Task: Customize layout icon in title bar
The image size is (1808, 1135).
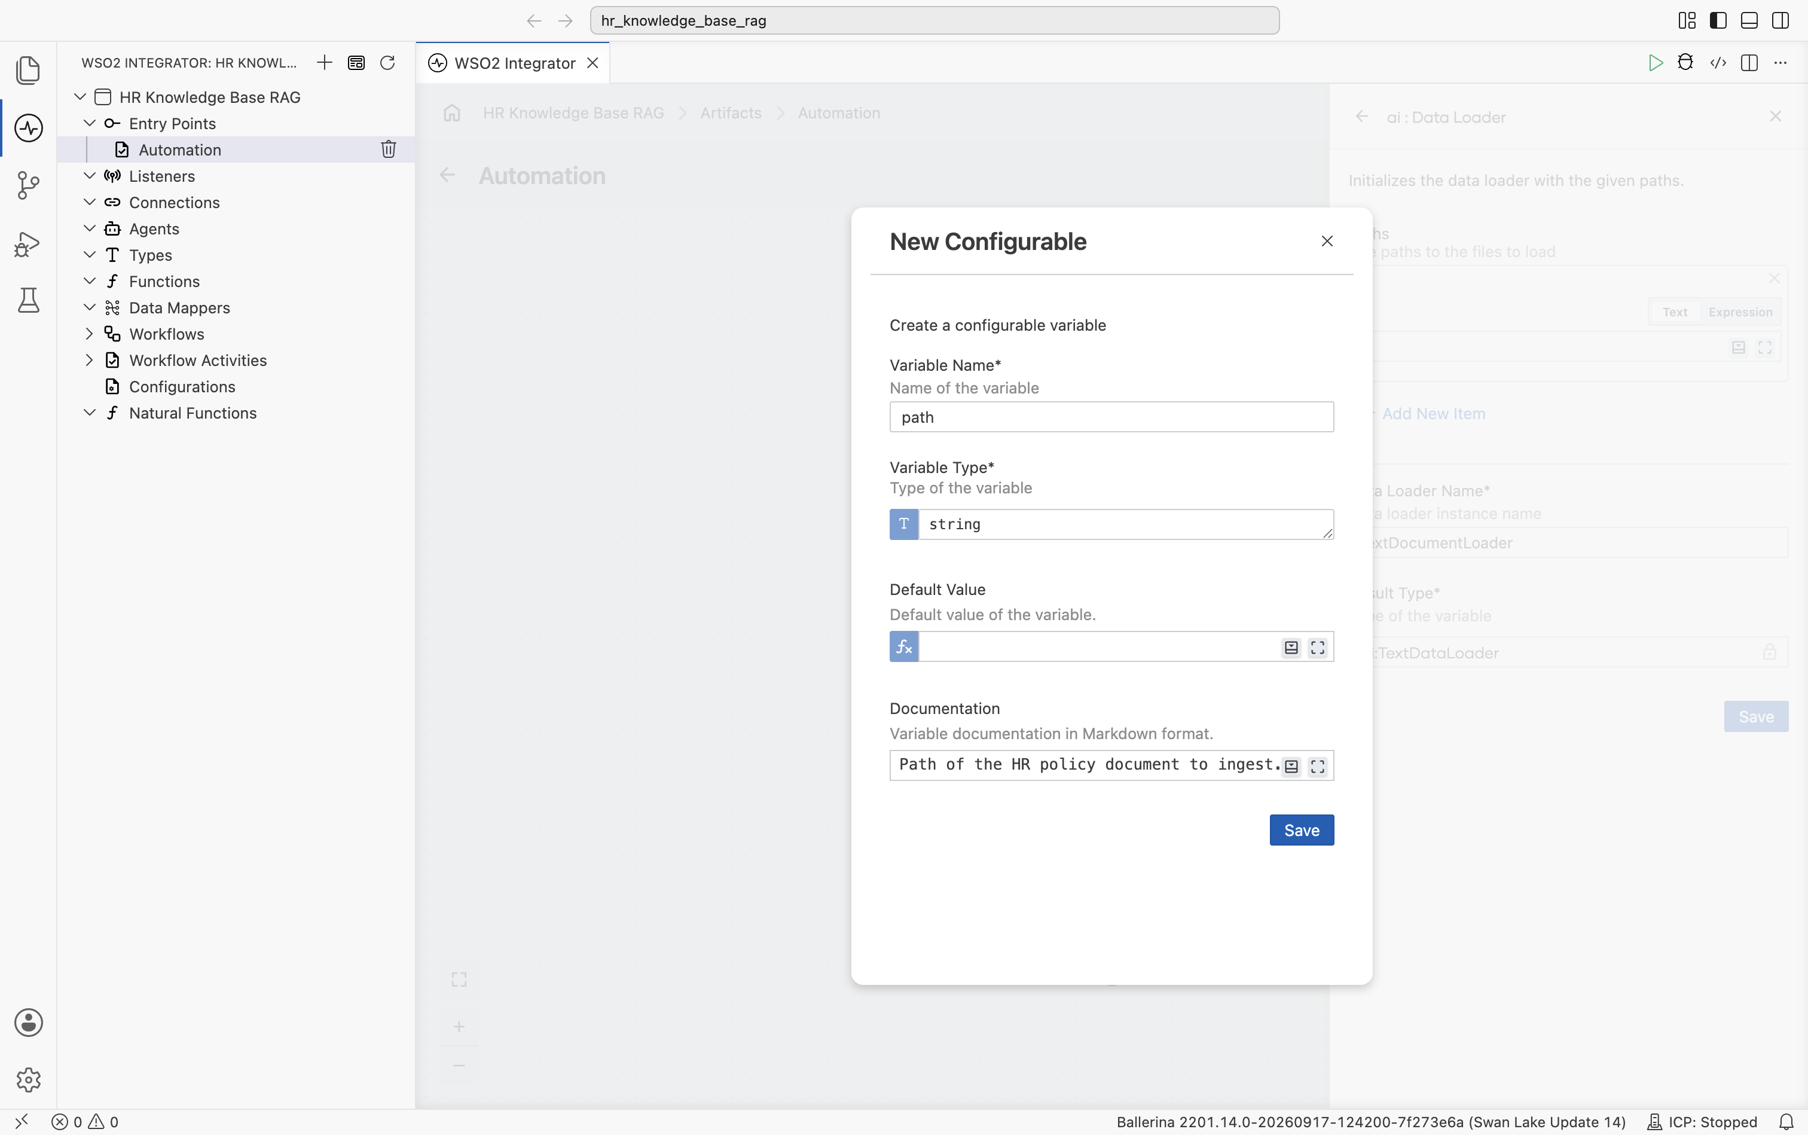Action: tap(1687, 20)
